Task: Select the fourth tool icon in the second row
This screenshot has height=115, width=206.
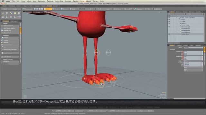Action: pos(15,17)
